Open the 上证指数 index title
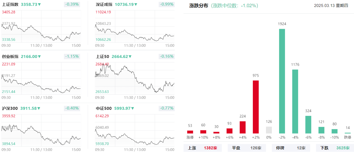The image size is (354, 152). tap(10, 5)
